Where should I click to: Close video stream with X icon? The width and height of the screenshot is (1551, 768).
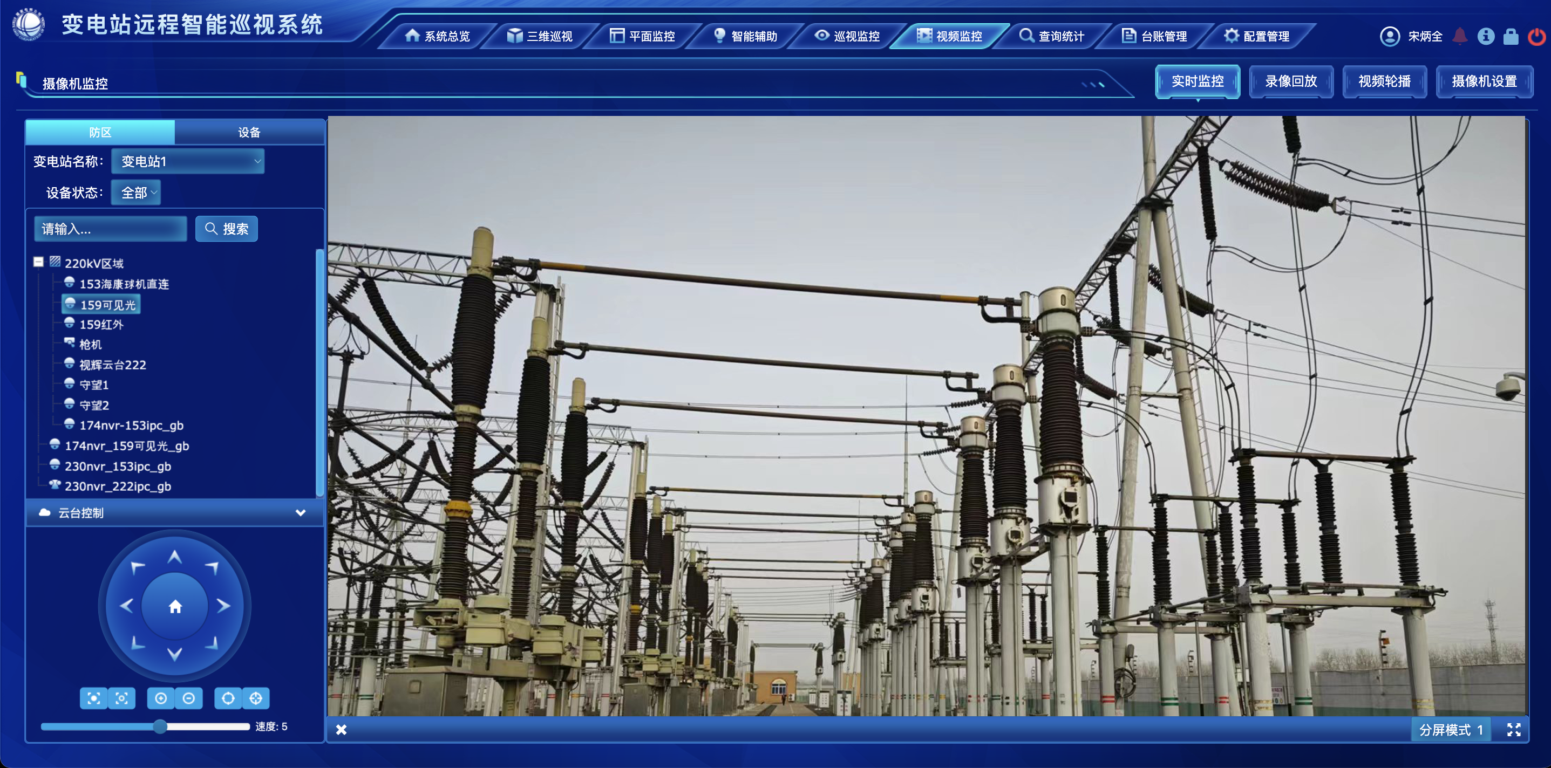342,730
